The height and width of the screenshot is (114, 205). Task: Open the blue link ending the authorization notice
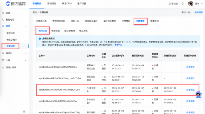tap(118, 45)
